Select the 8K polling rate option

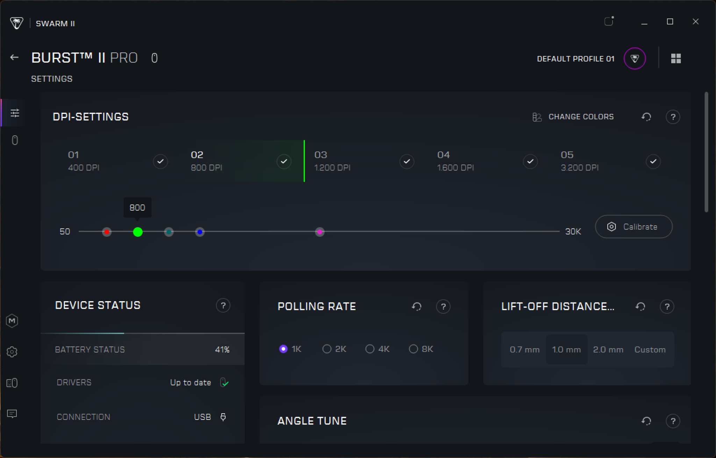pos(414,349)
